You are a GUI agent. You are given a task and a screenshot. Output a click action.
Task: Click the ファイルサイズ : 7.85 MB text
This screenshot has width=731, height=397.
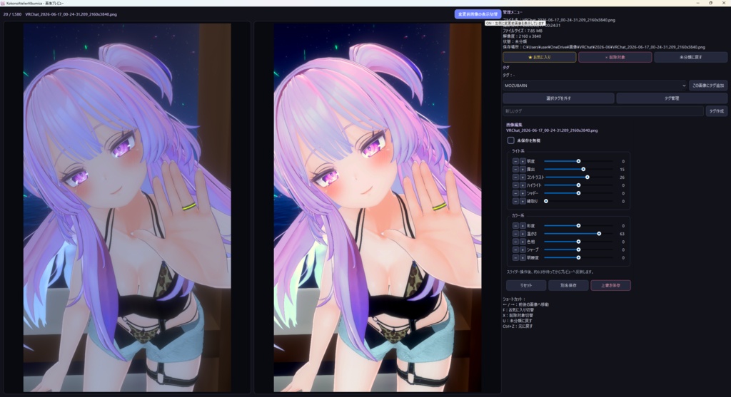point(523,31)
